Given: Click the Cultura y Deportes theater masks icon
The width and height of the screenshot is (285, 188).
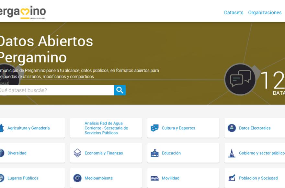Looking at the screenshot, I should tap(154, 128).
